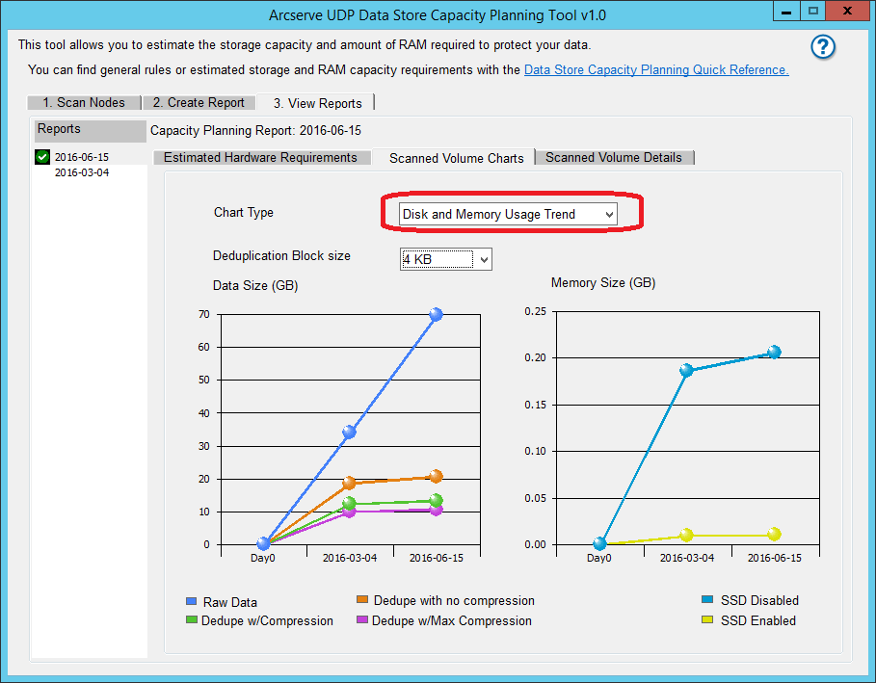Click the orange Dedupe point at 2016-06-15
This screenshot has height=683, width=876.
(436, 477)
